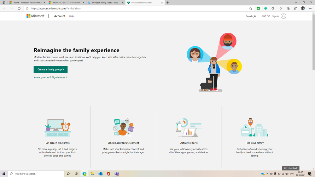
Task: Click the Sign in person avatar icon
Action: [283, 16]
